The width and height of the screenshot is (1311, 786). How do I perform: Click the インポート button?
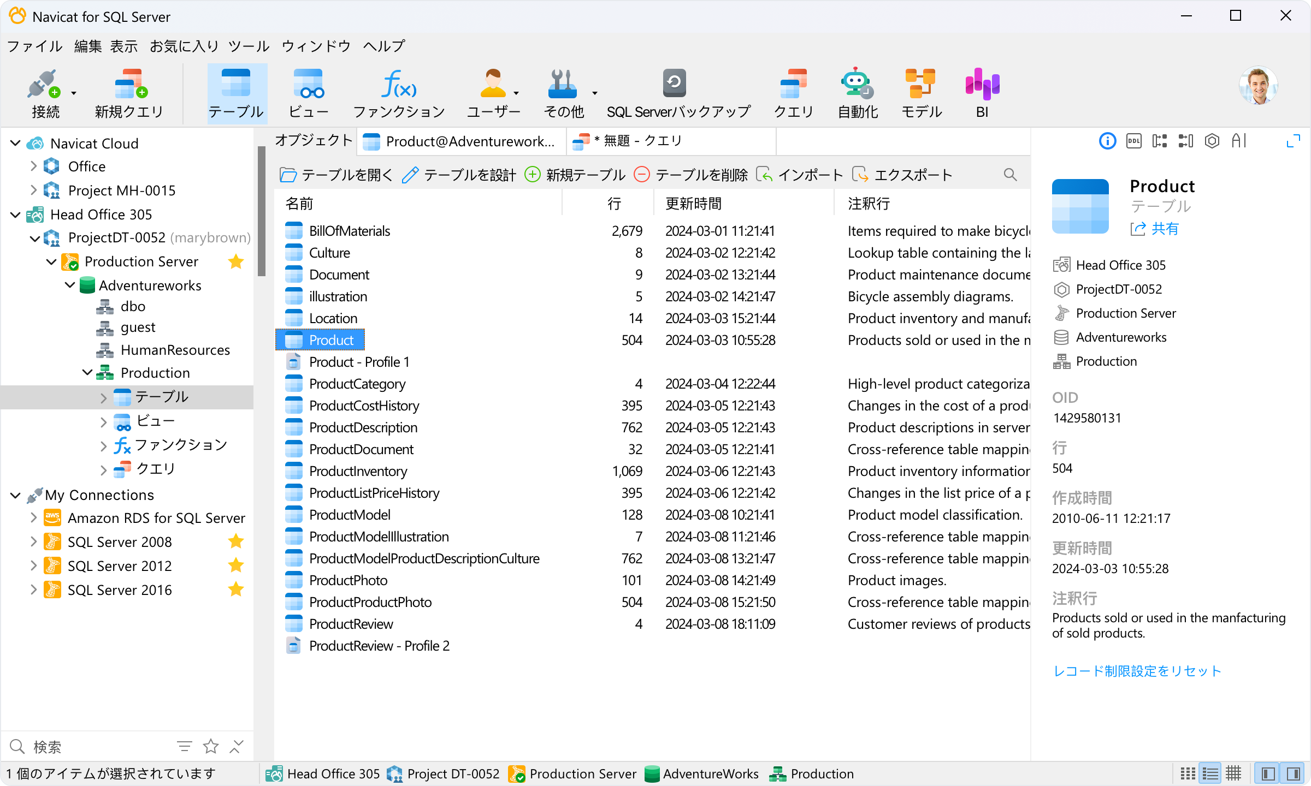coord(799,175)
